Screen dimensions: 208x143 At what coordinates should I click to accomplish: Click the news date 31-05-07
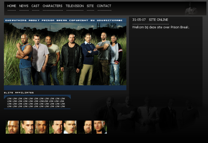pyautogui.click(x=139, y=20)
